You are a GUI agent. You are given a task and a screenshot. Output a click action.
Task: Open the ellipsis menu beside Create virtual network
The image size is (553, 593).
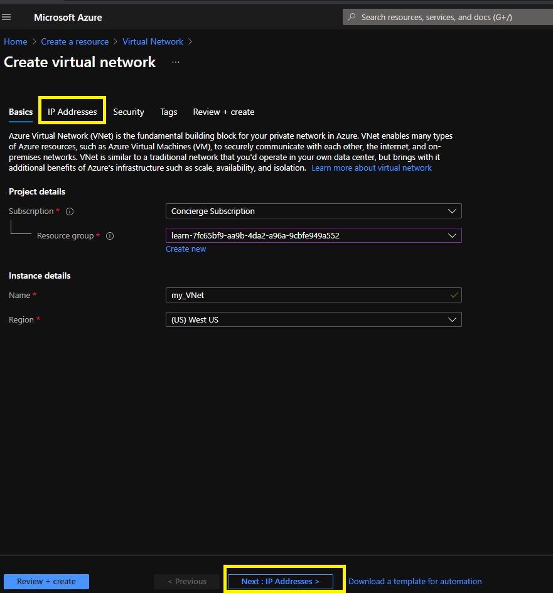tap(176, 62)
